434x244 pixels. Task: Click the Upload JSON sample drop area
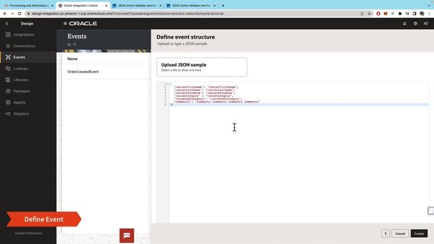tap(202, 67)
